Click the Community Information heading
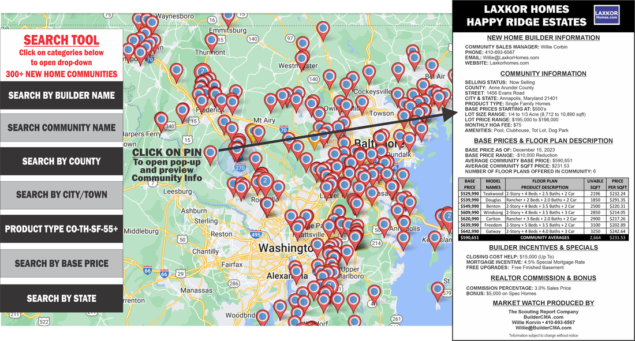This screenshot has height=341, width=635. point(543,74)
